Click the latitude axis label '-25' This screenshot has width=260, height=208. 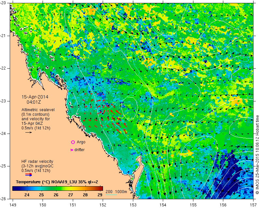(x=4, y=166)
